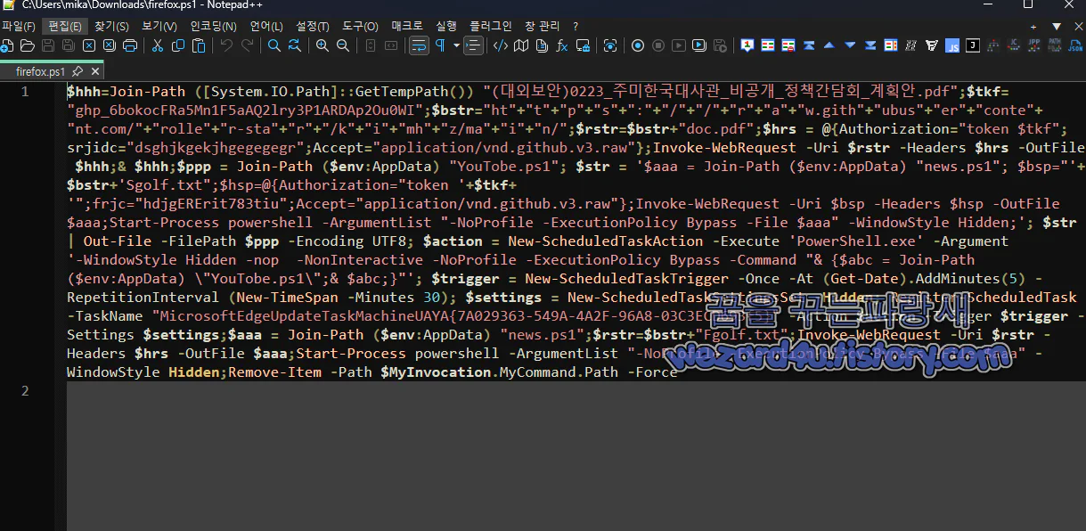The height and width of the screenshot is (531, 1086).
Task: Open the 언어(L) menu
Action: (266, 26)
